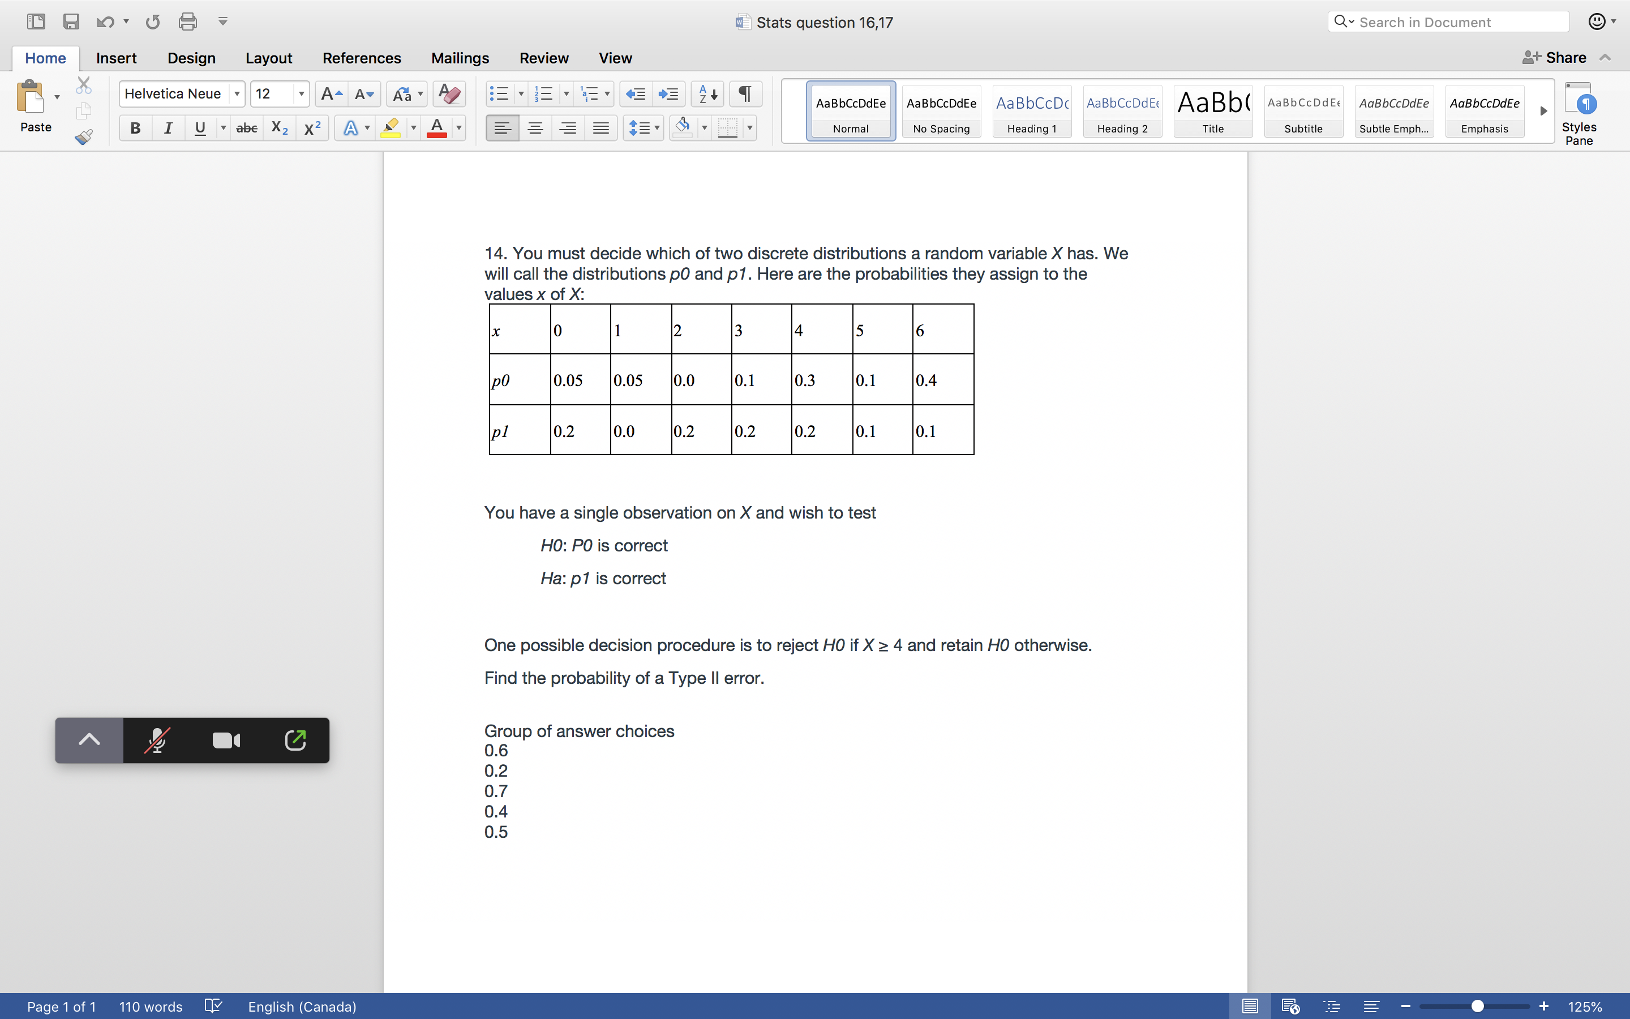Toggle paragraph marks display
The width and height of the screenshot is (1630, 1019).
[744, 93]
